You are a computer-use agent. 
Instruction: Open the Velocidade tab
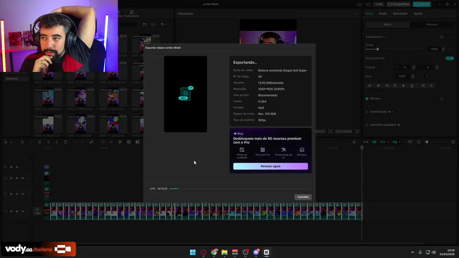[x=400, y=14]
